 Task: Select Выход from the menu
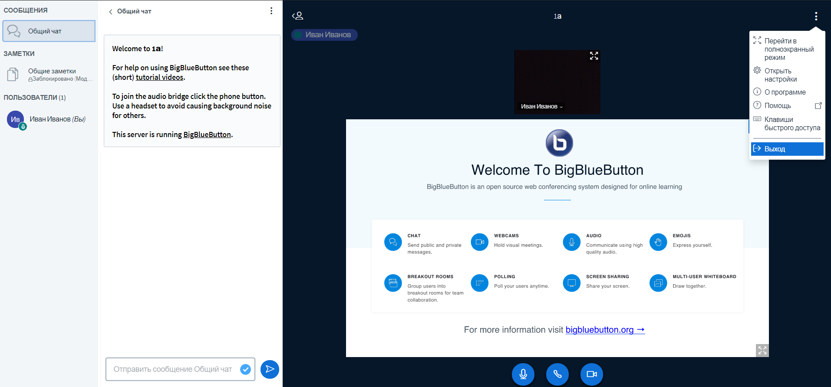click(x=787, y=149)
